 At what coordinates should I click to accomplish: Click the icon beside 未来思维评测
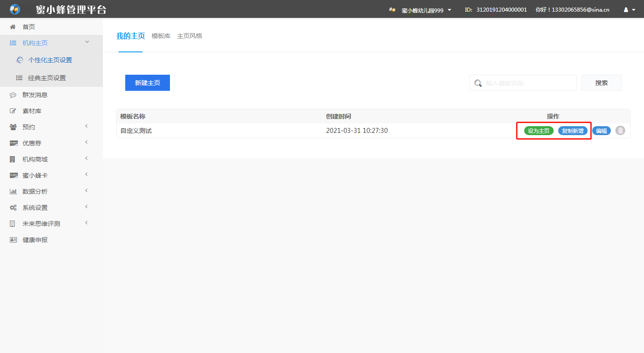click(13, 224)
